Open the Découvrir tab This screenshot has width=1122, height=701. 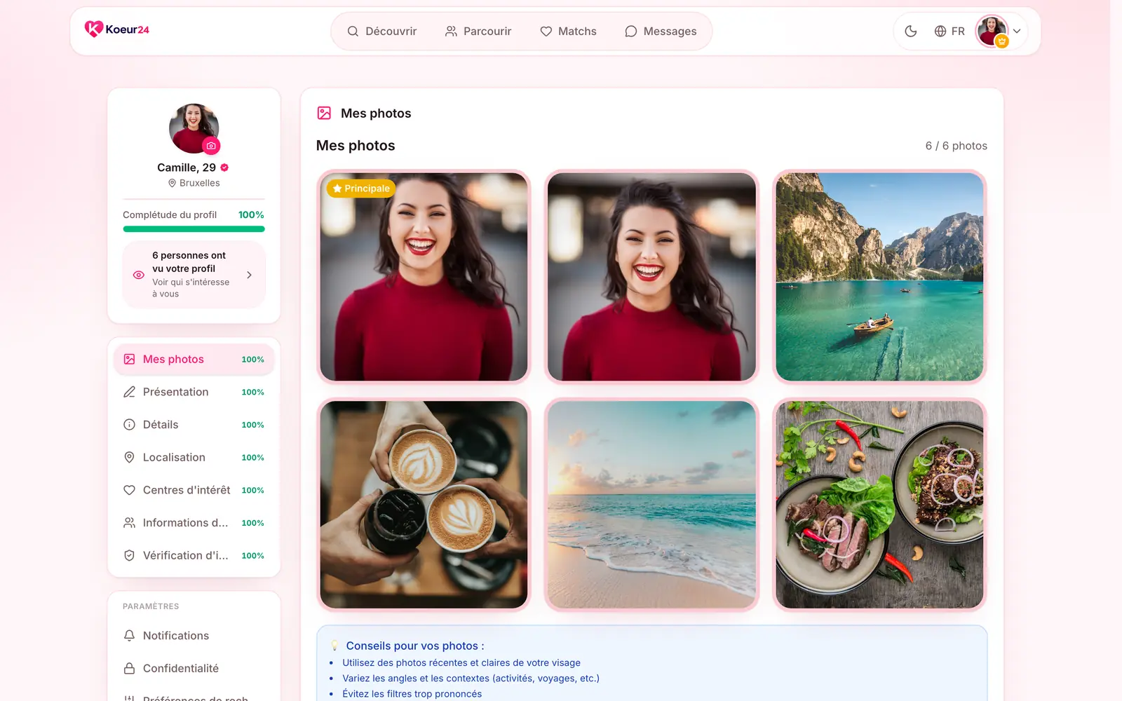382,31
